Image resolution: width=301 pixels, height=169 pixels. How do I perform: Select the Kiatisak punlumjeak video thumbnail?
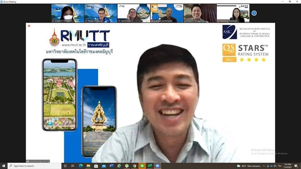coord(167,13)
